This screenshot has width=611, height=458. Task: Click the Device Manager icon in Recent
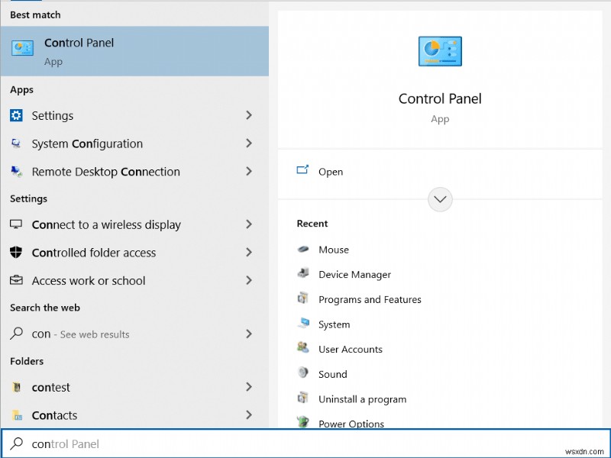point(303,275)
